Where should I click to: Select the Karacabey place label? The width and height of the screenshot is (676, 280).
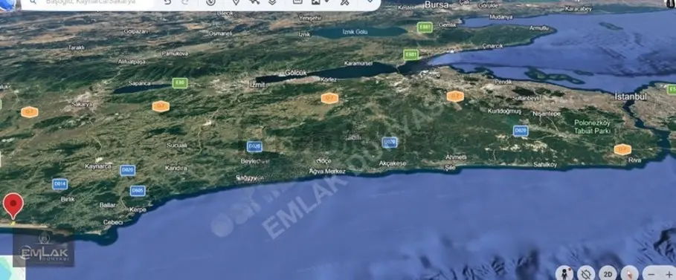click(578, 9)
